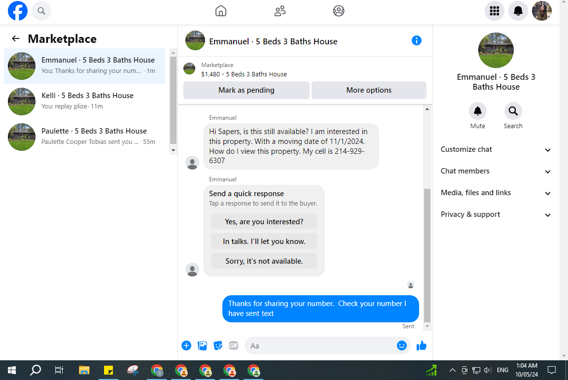Go back with the arrow beside Marketplace

(x=16, y=38)
